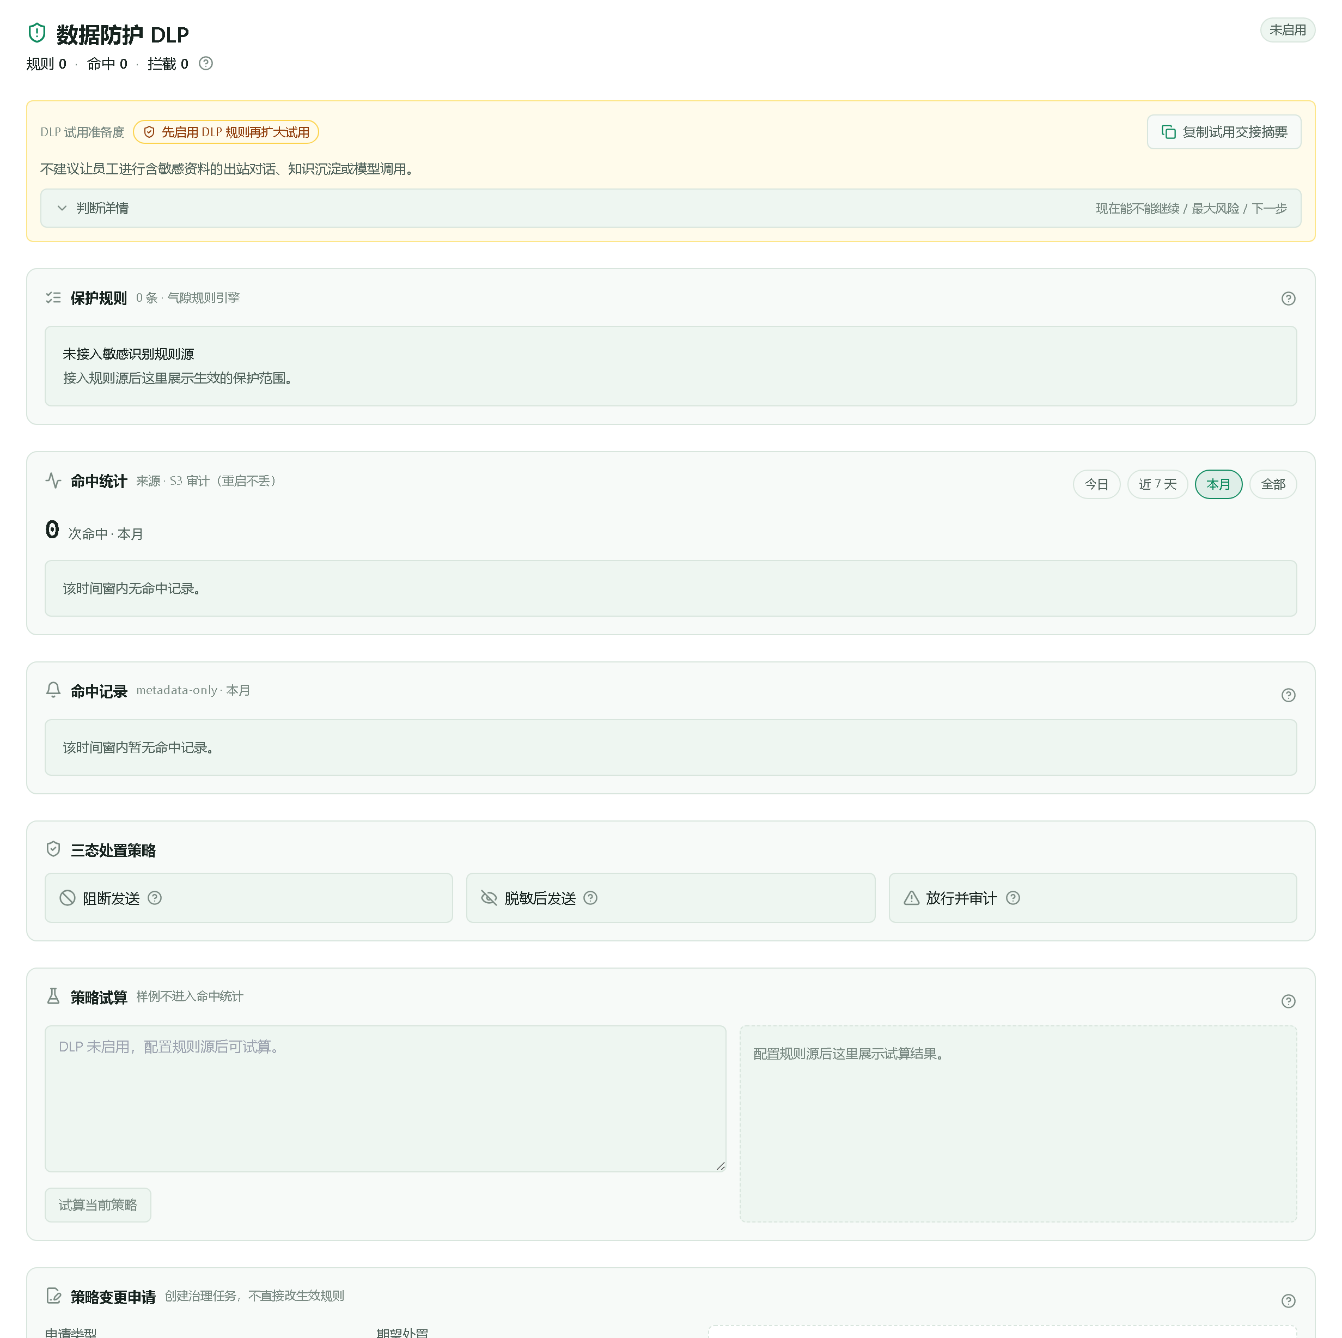The image size is (1342, 1338).
Task: Select the 阻断发送 policy card
Action: (x=249, y=898)
